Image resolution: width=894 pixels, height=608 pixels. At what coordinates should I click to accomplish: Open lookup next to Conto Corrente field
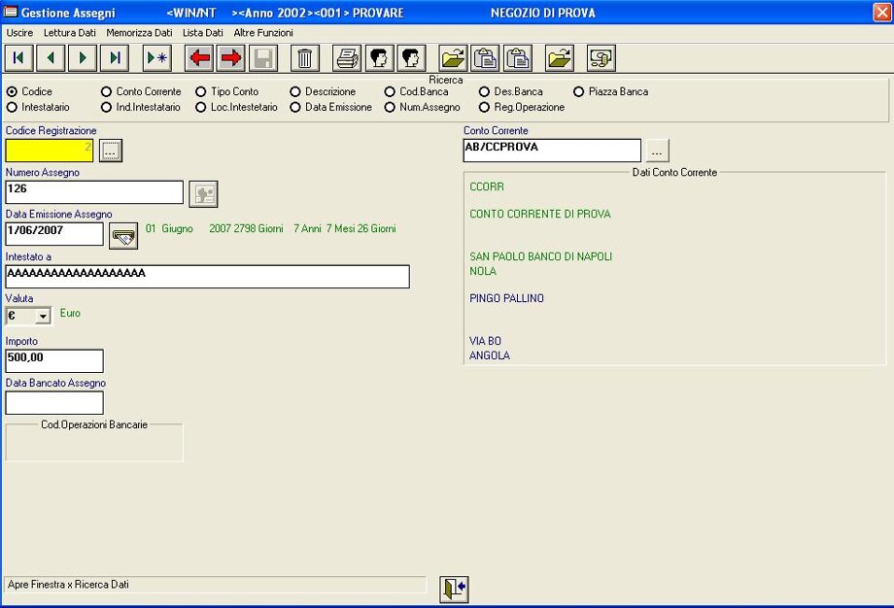(x=658, y=151)
